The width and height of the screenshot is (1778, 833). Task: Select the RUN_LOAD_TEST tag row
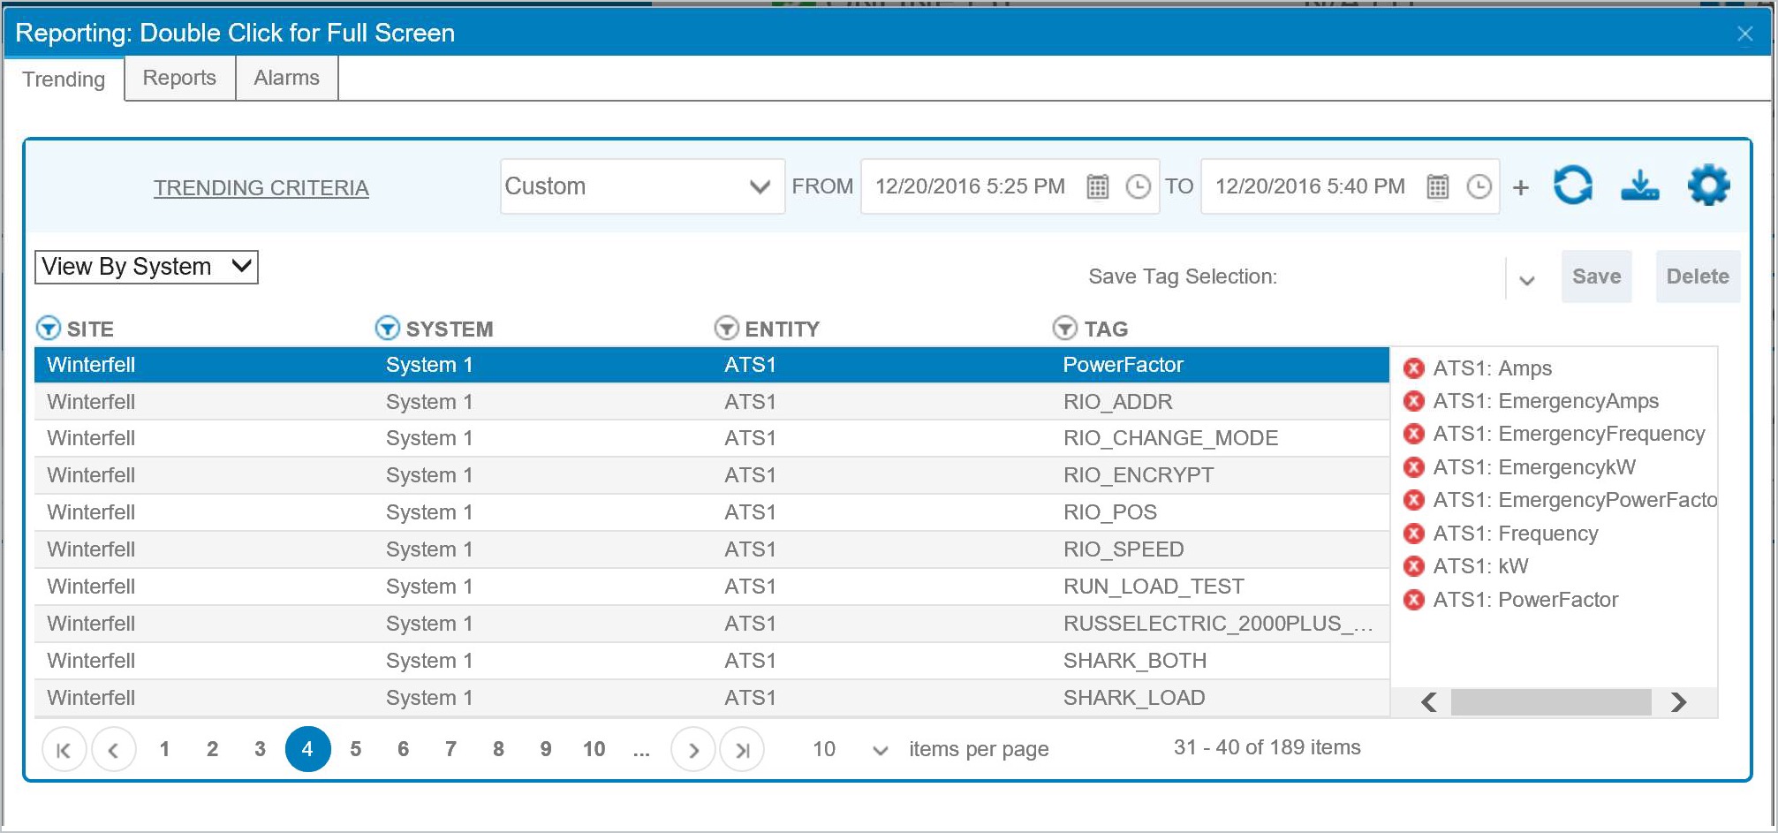(x=712, y=587)
